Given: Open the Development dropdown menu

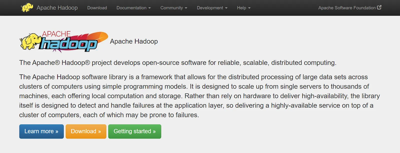Looking at the screenshot, I should click(x=212, y=8).
